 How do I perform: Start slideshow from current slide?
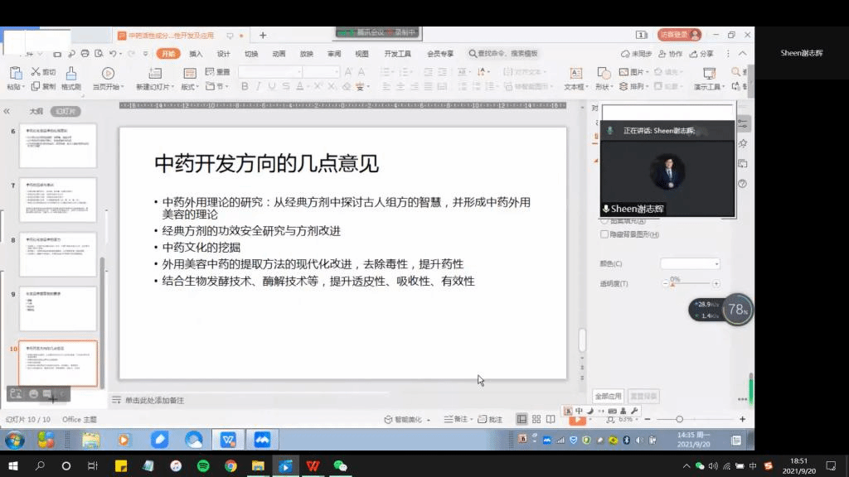click(108, 73)
